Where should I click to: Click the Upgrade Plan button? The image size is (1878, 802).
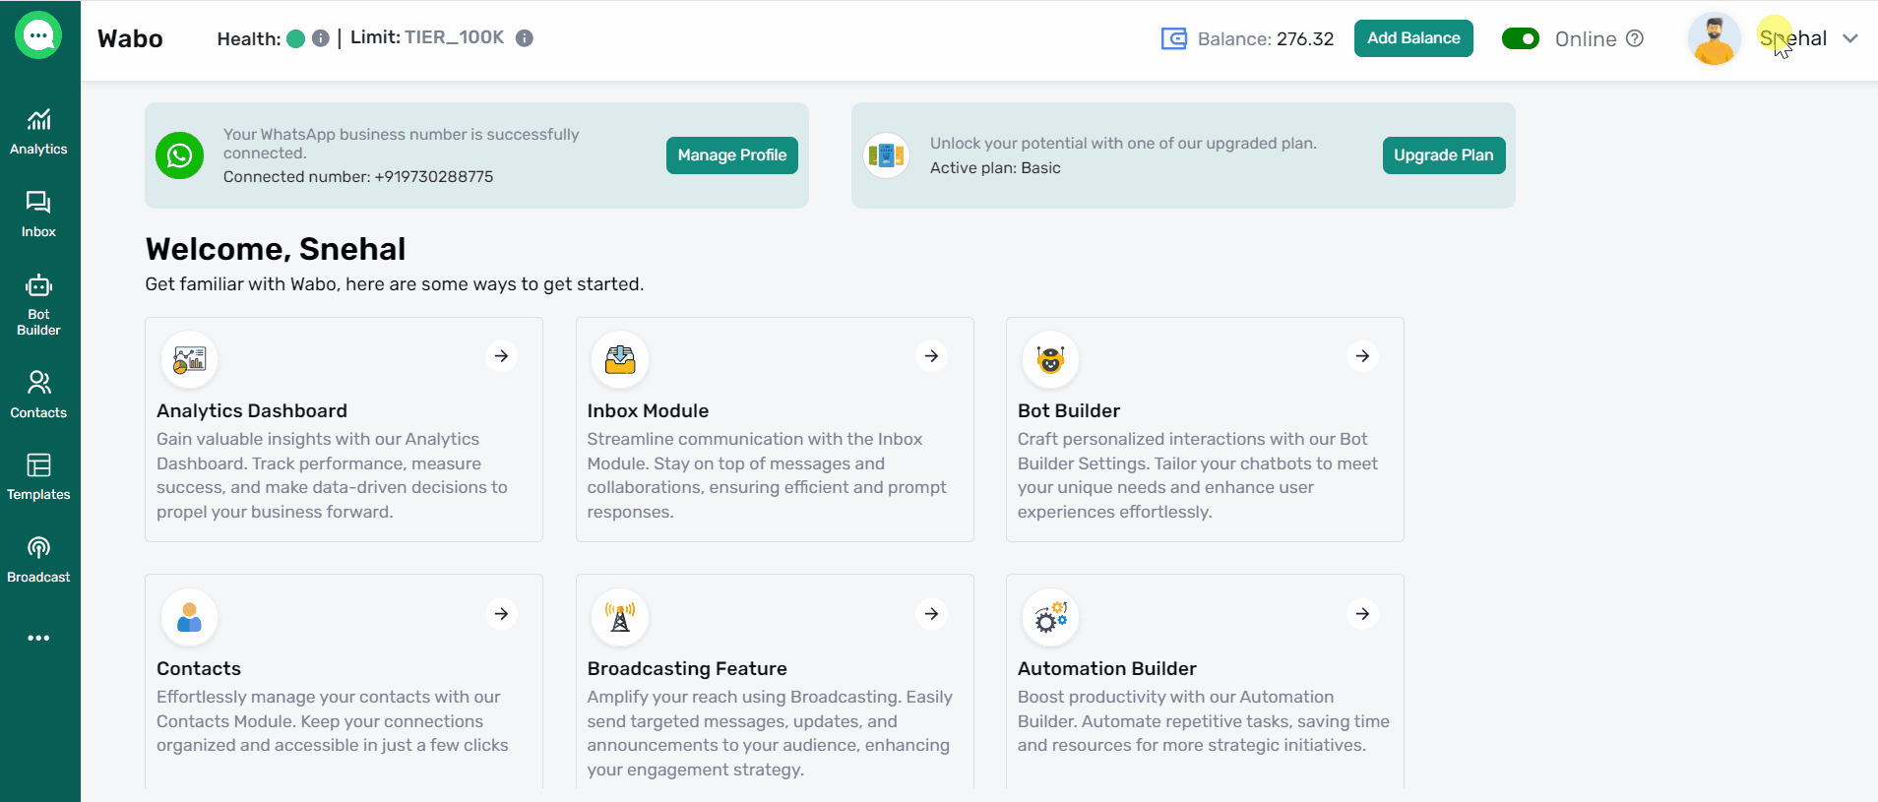(1443, 155)
